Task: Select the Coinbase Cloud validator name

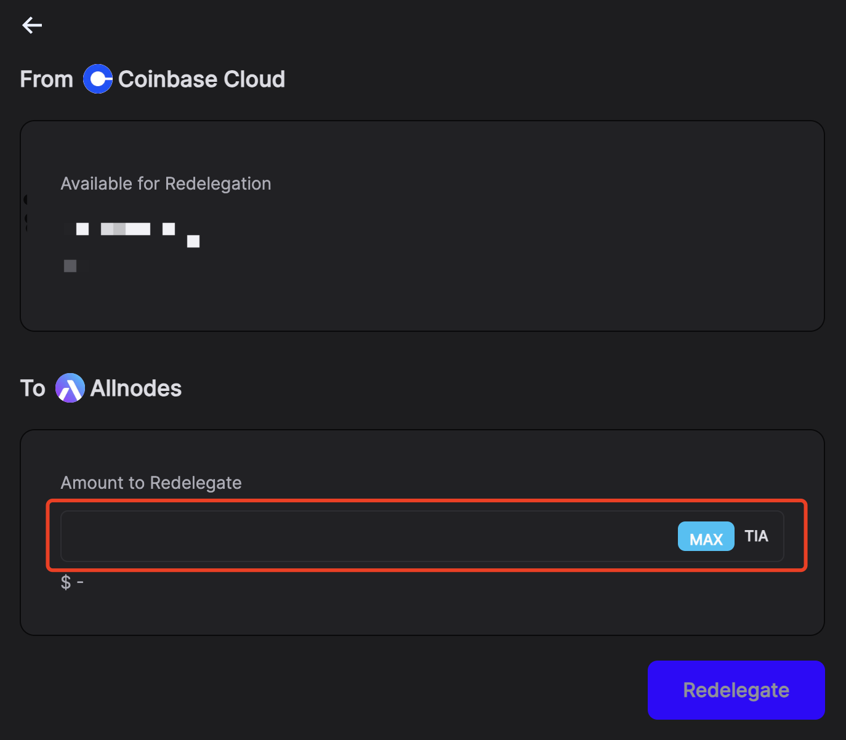Action: tap(201, 79)
